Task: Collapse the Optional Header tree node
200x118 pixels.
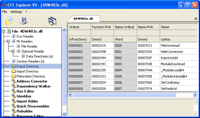Action: click(x=14, y=51)
